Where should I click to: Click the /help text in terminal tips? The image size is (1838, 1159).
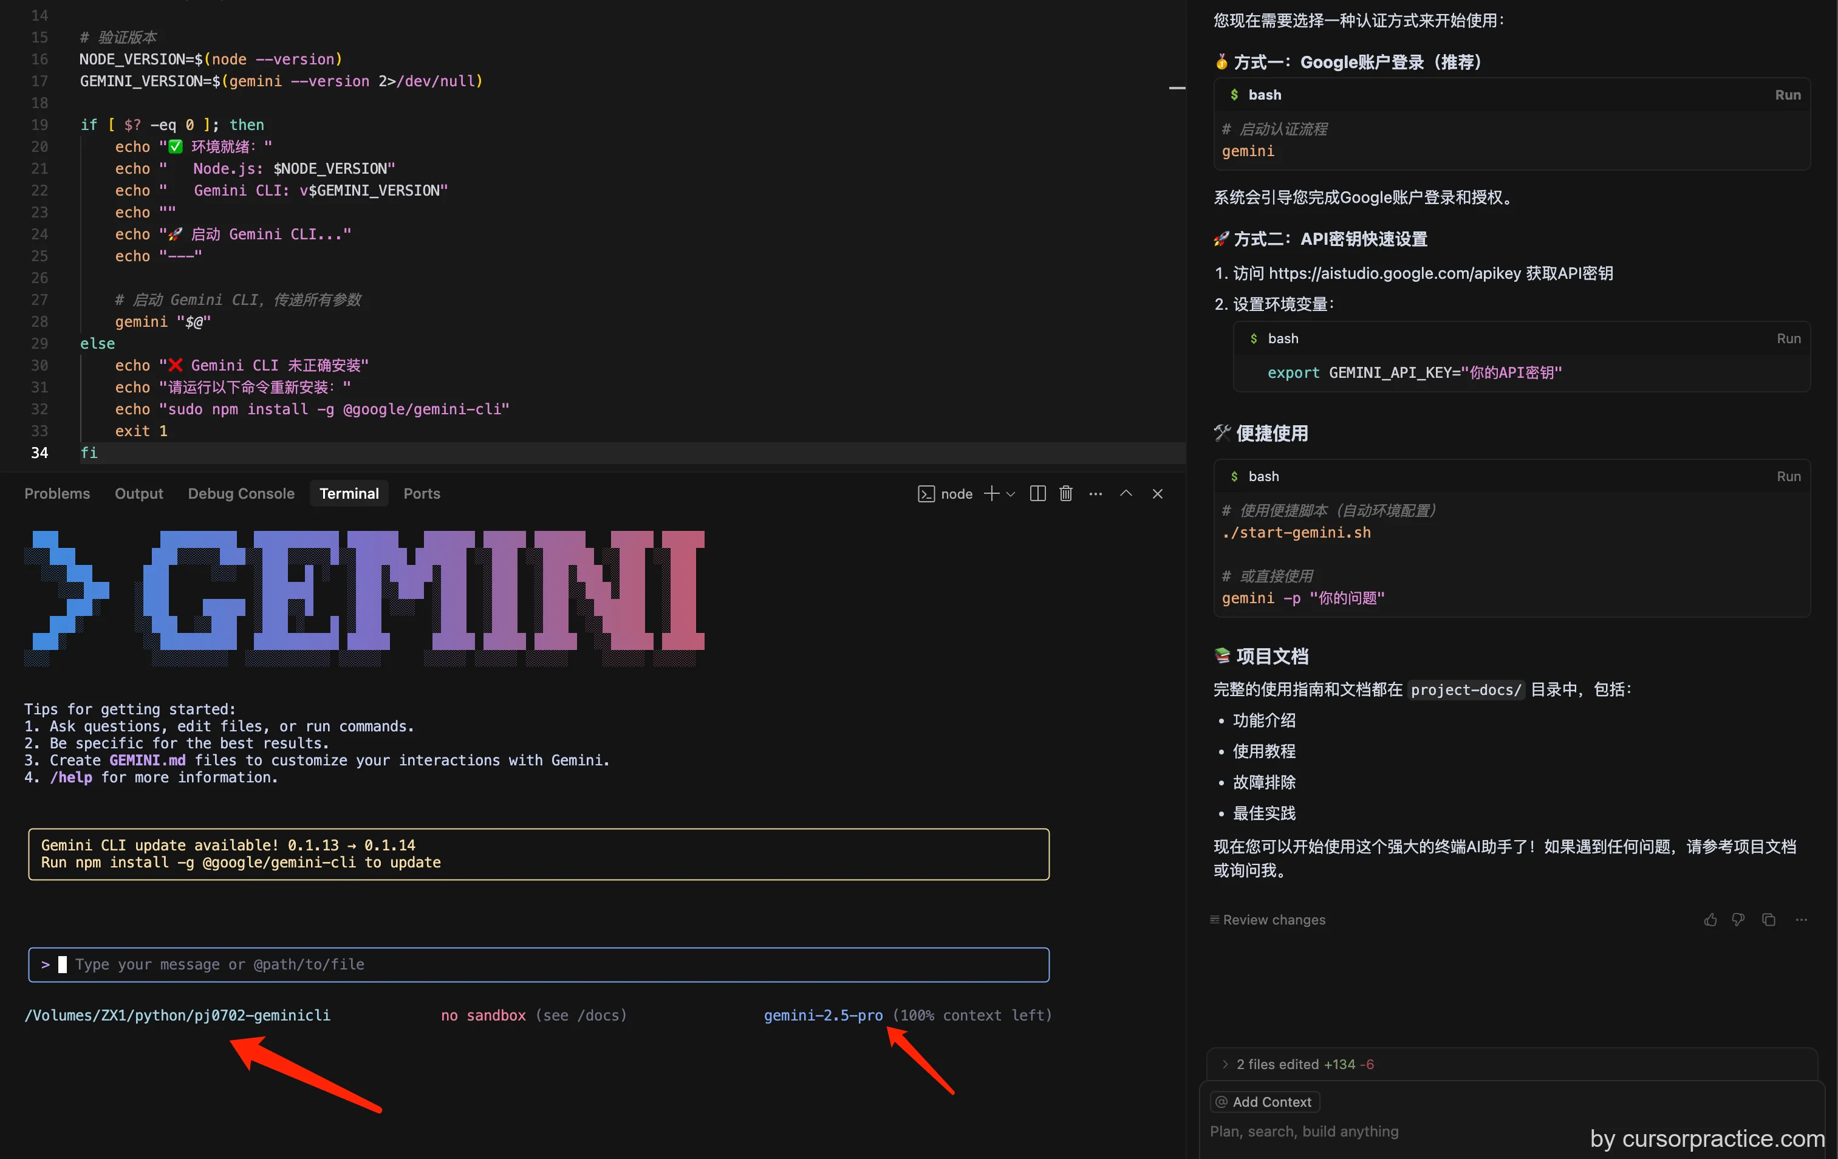tap(71, 778)
